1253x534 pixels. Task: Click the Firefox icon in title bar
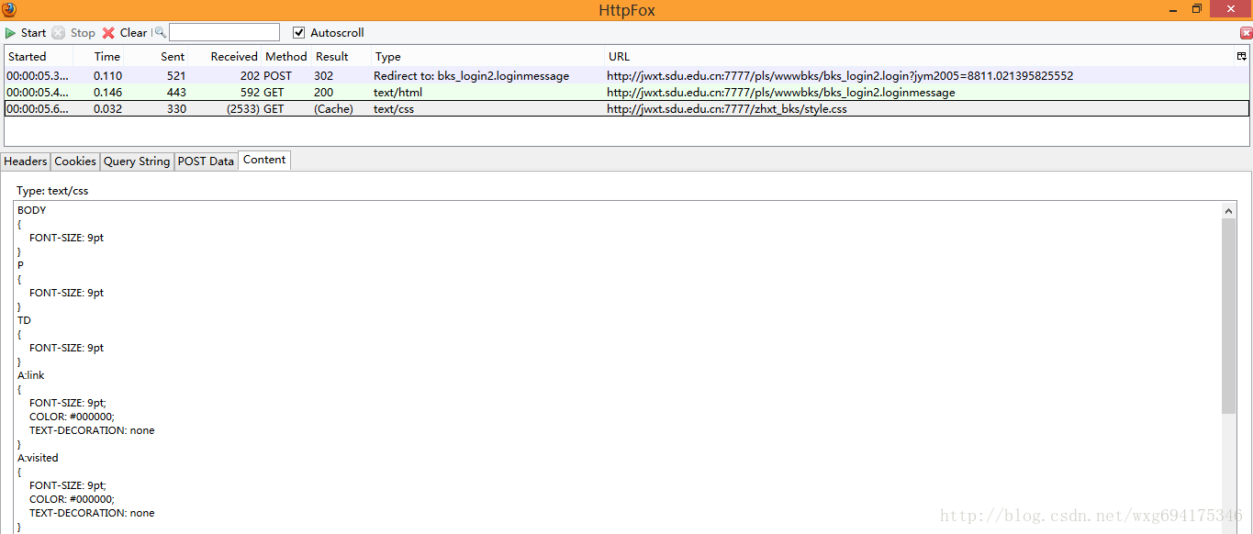pos(9,10)
